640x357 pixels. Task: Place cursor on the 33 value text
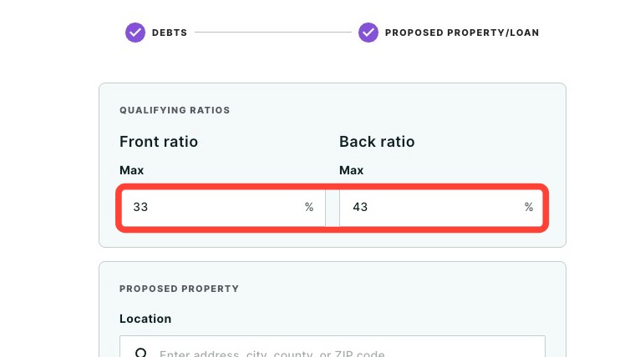pyautogui.click(x=140, y=207)
